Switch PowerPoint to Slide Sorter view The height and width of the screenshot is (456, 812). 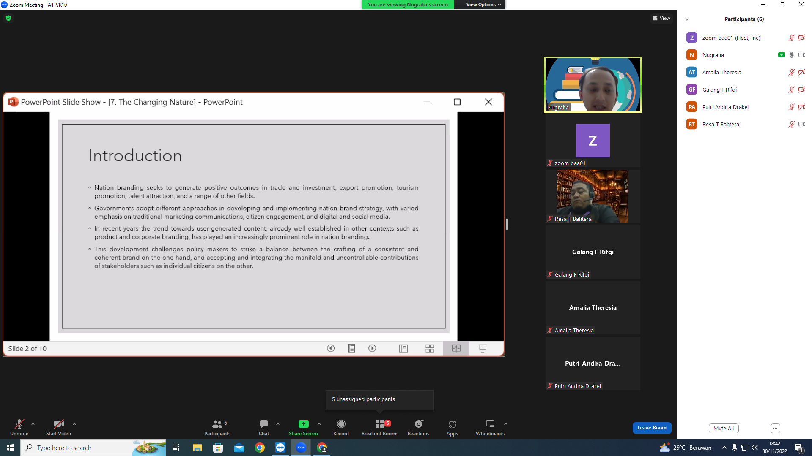coord(430,348)
